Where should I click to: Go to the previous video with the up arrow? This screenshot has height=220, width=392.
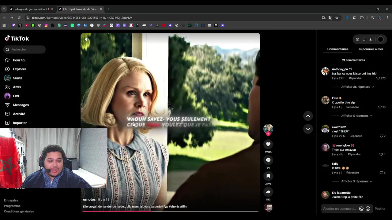click(x=308, y=116)
